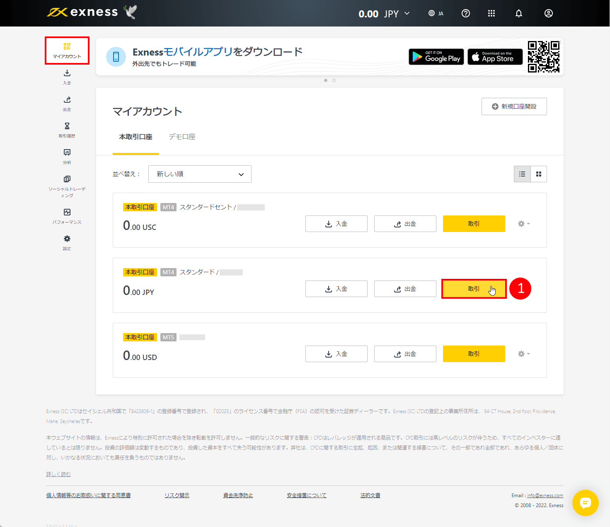Image resolution: width=610 pixels, height=527 pixels.
Task: Open the user profile icon
Action: (x=549, y=13)
